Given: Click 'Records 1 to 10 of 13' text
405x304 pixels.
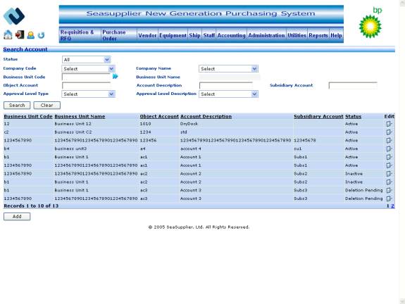Looking at the screenshot, I should pyautogui.click(x=31, y=206).
